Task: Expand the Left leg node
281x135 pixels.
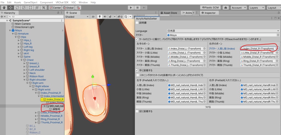Action: pos(19,47)
